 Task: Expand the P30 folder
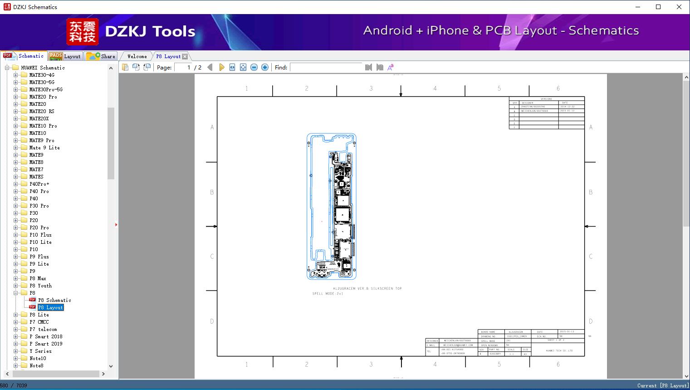pyautogui.click(x=16, y=213)
